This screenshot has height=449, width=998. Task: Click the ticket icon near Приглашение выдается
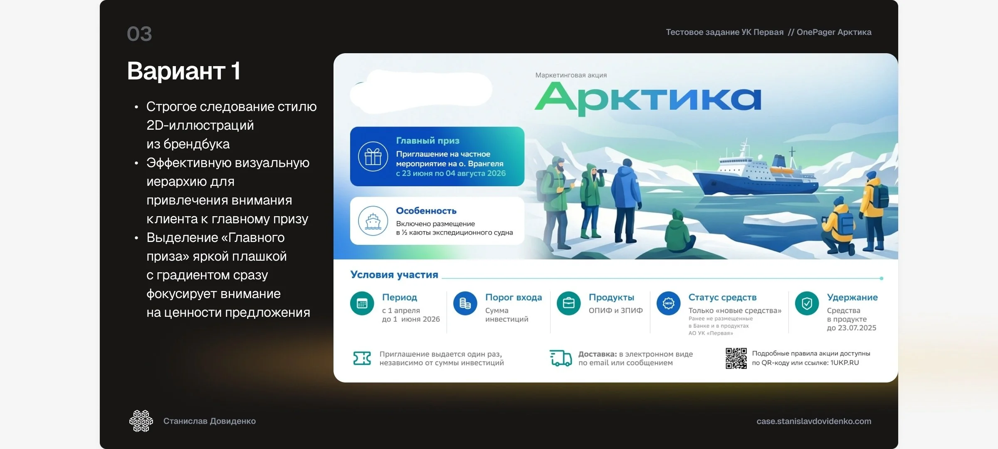362,358
